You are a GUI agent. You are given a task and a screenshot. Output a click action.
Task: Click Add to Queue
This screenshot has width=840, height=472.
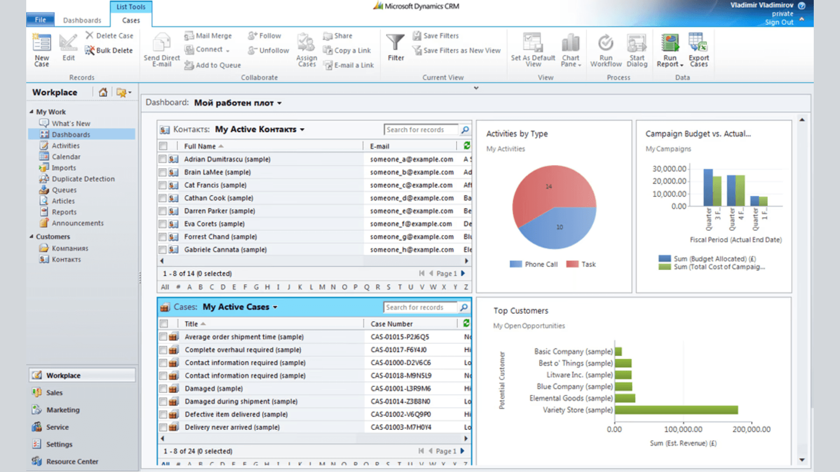213,65
